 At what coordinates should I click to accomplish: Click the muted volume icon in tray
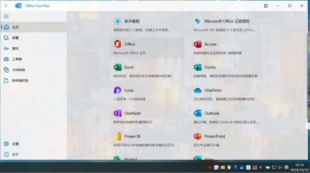tap(280, 168)
